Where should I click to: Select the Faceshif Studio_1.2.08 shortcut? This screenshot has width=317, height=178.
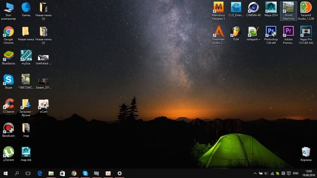(x=306, y=11)
